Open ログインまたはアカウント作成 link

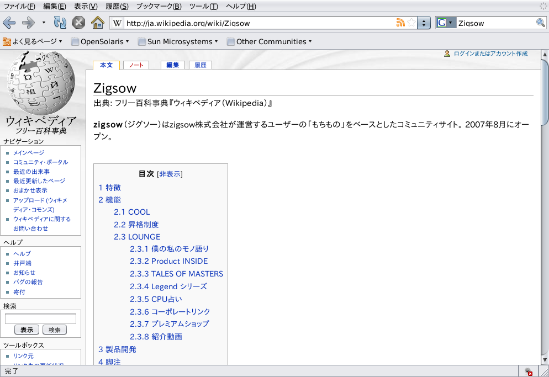490,54
